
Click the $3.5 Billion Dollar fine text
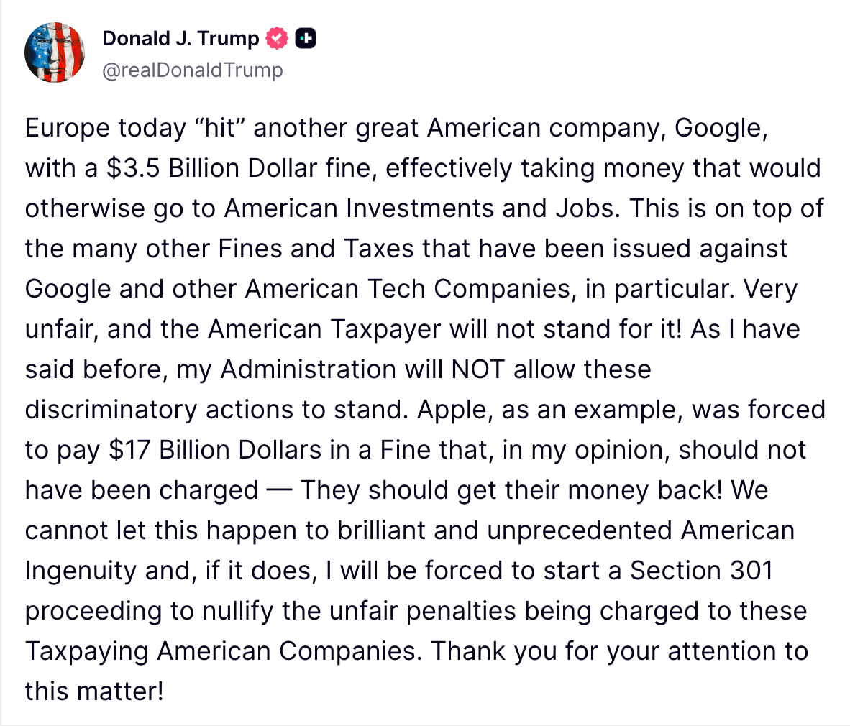[241, 168]
